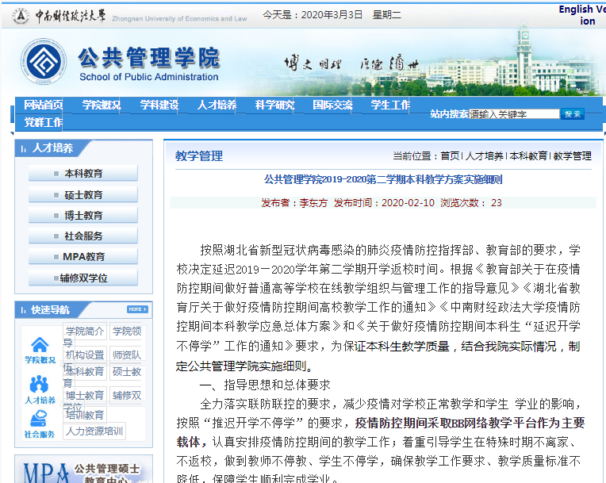The width and height of the screenshot is (606, 483).
Task: Open 辅修双学位 in the left sidebar
Action: coord(83,278)
